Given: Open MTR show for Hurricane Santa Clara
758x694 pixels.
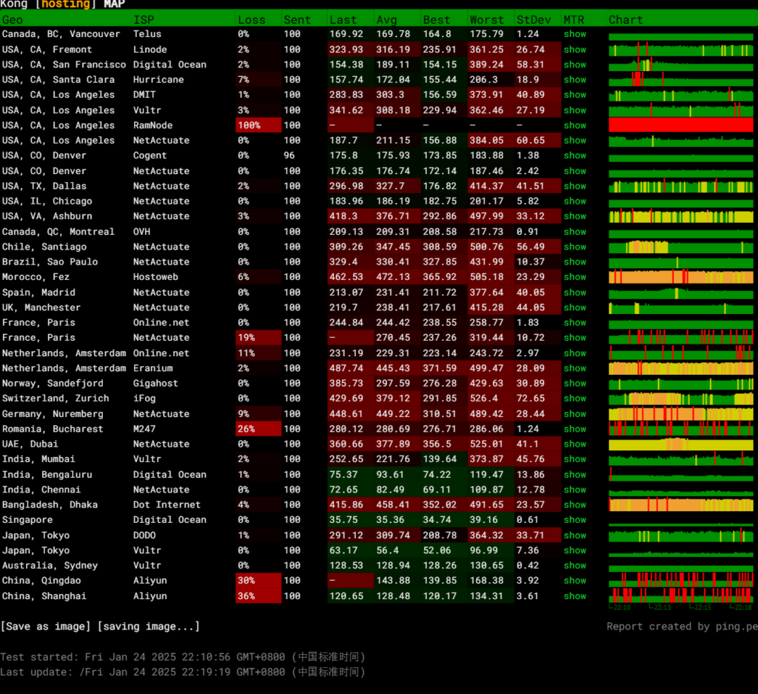Looking at the screenshot, I should pyautogui.click(x=574, y=79).
